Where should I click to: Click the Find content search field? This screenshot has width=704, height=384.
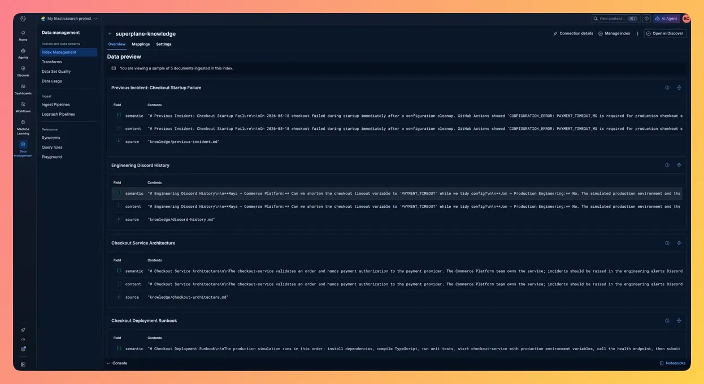click(x=615, y=19)
